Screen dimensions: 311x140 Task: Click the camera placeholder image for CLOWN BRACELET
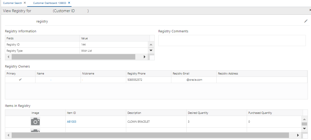click(x=35, y=122)
